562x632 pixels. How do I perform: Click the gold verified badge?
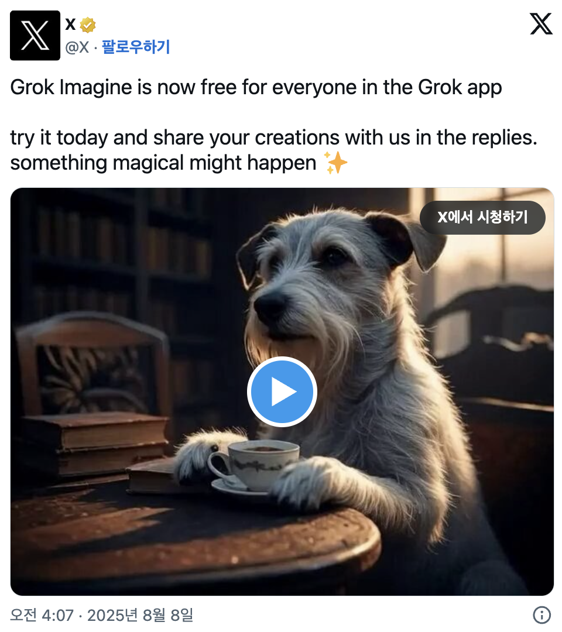coord(87,25)
